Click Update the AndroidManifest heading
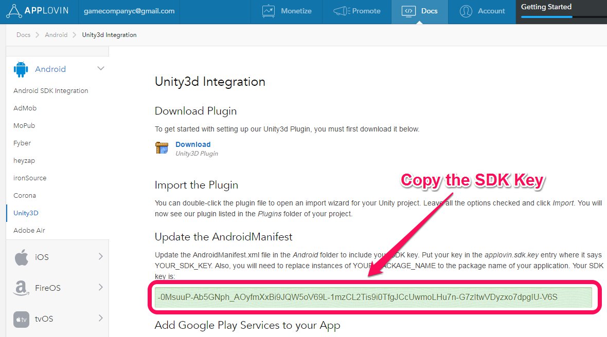 click(x=223, y=236)
